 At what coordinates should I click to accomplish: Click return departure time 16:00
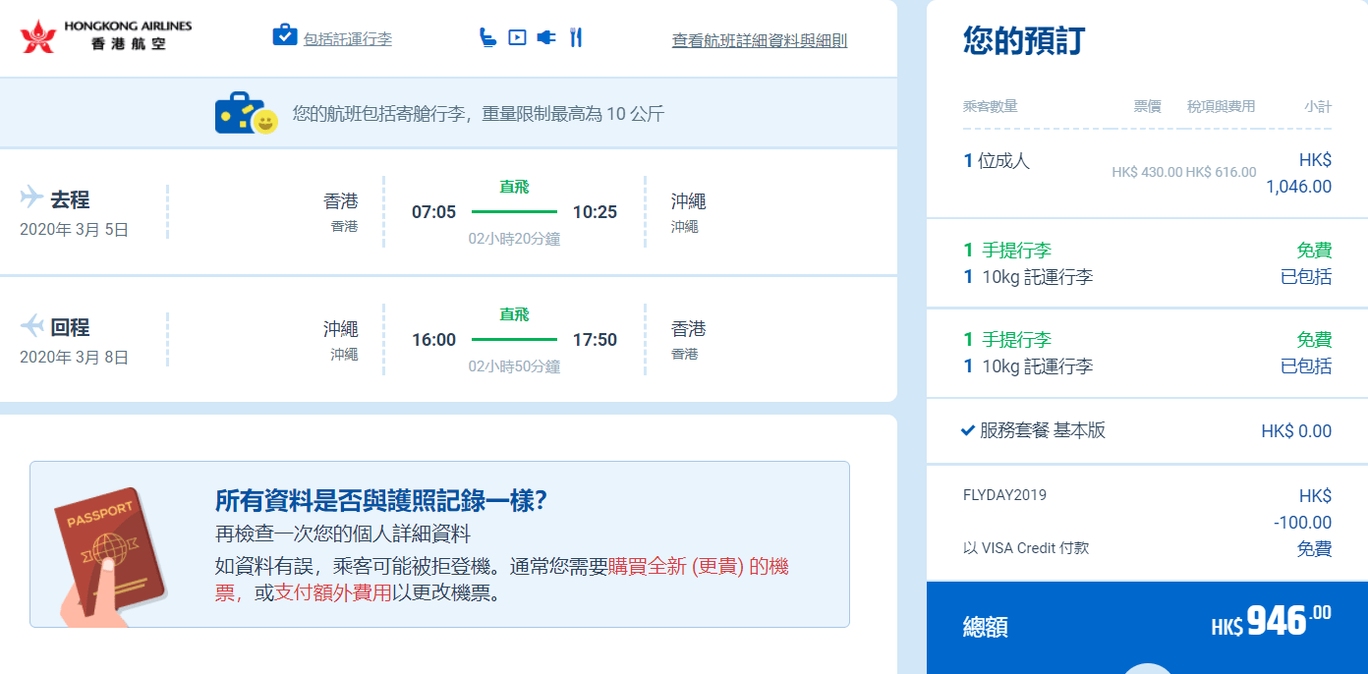coord(433,340)
